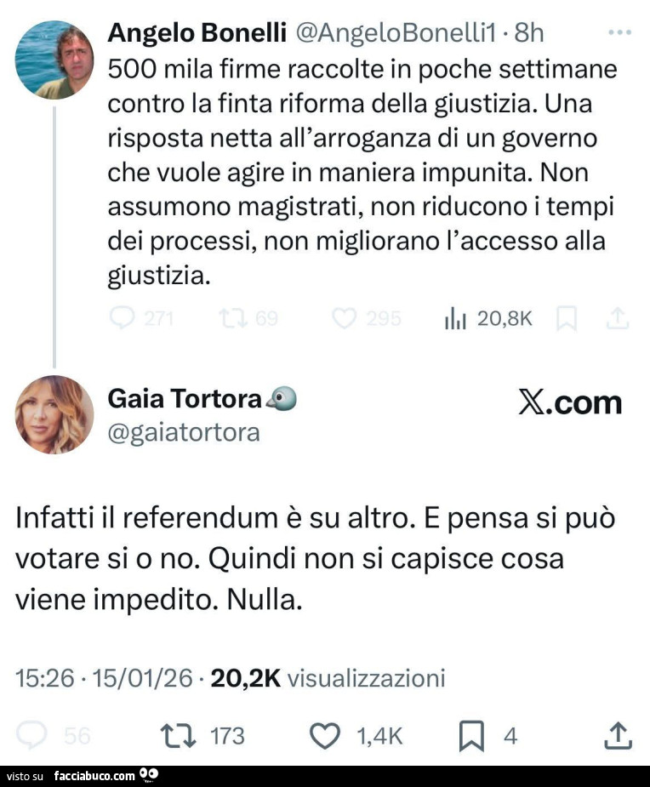This screenshot has width=650, height=787.
Task: Open the @gaiatortora handle link
Action: point(184,433)
